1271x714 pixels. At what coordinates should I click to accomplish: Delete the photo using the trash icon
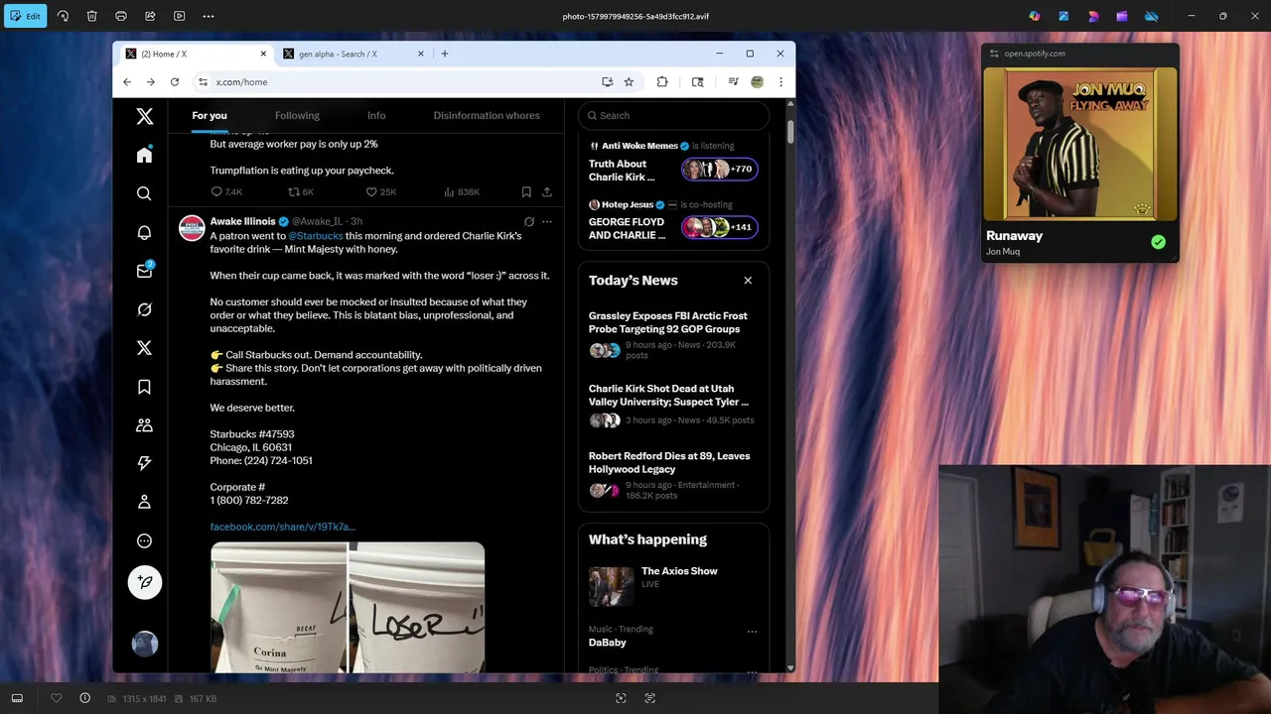(91, 16)
